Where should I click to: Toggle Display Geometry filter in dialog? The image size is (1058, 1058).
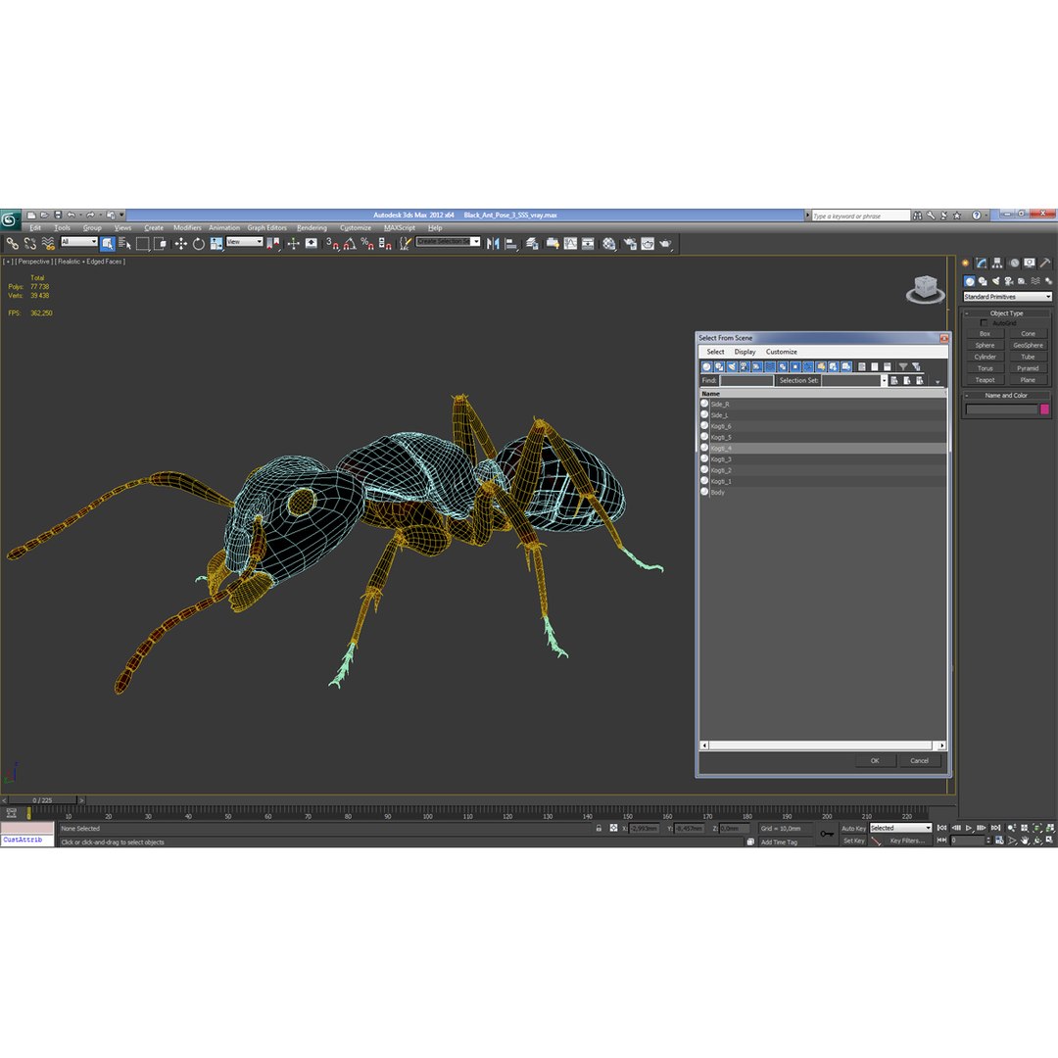tap(706, 367)
